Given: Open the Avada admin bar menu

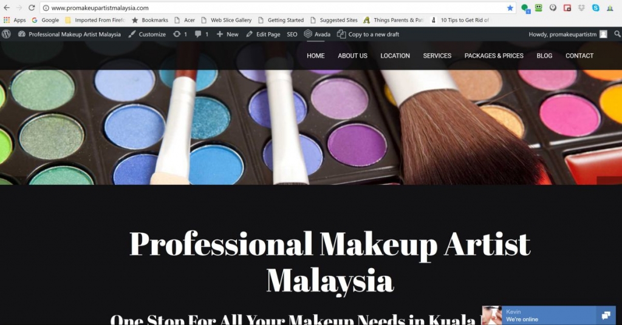Looking at the screenshot, I should click(x=317, y=35).
